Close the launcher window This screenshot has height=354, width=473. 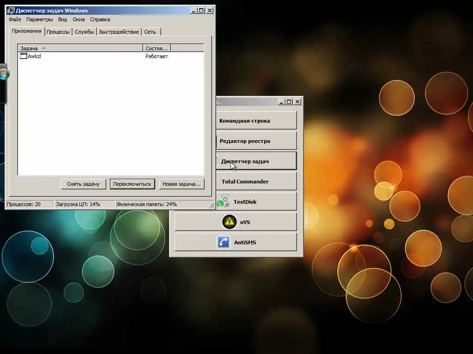coord(297,102)
